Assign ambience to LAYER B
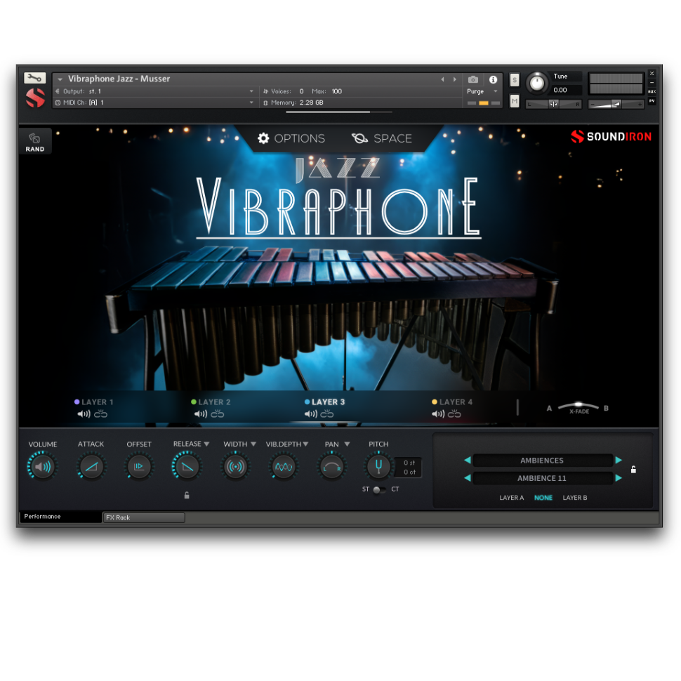Viewport: 681px width, 681px height. [x=575, y=498]
